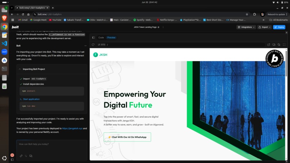Open the Chrome extensions puzzle icon
The height and width of the screenshot is (163, 290).
254,14
